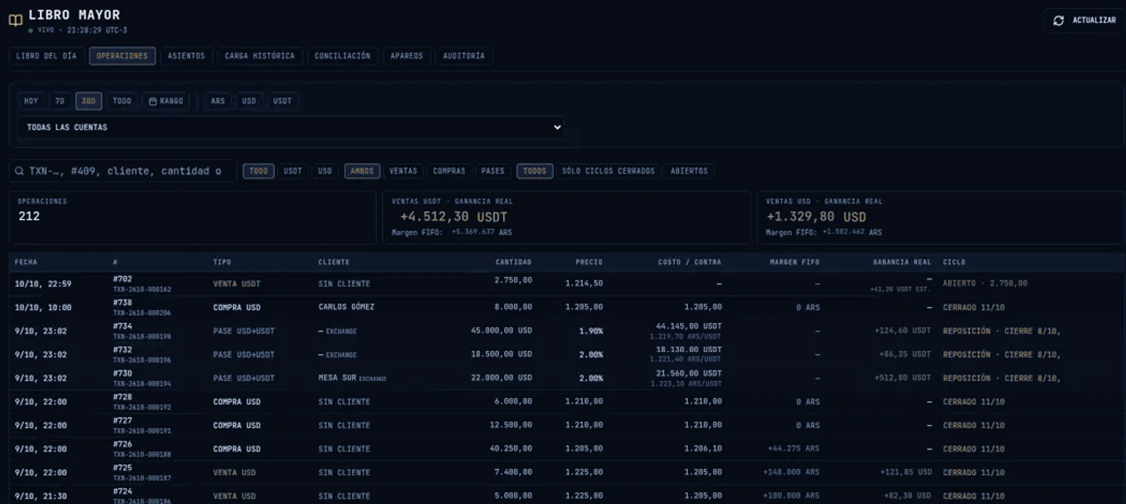Open the Todas las cuentas account selector
1126x504 pixels.
(291, 128)
